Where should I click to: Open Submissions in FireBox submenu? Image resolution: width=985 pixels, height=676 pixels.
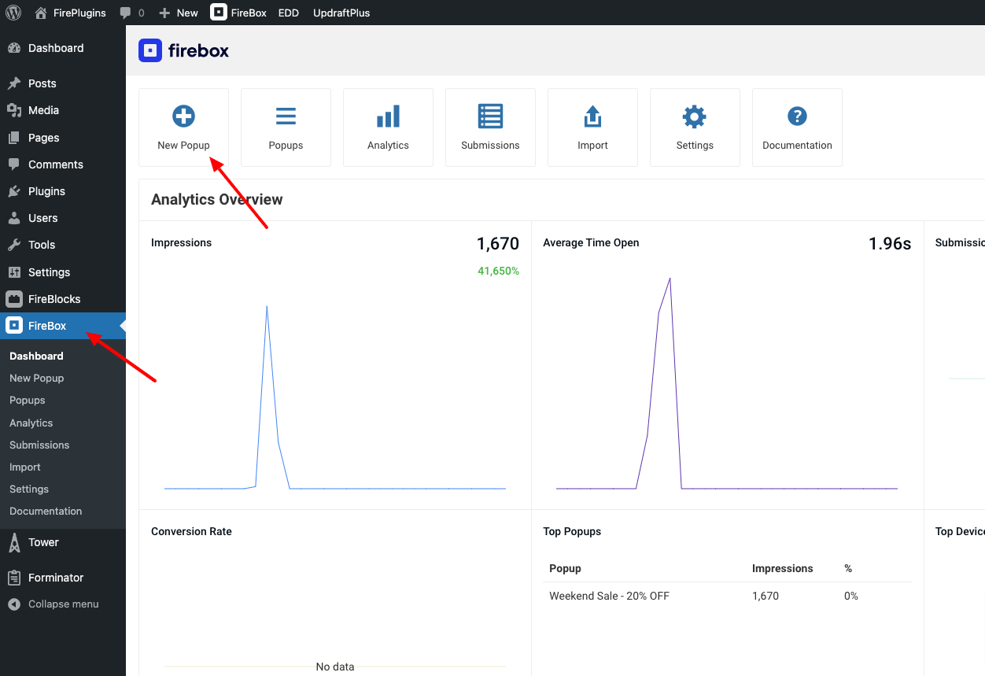(x=39, y=445)
